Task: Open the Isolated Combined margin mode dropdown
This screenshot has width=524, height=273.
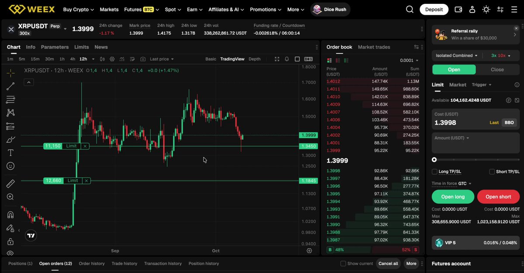Action: coord(456,55)
